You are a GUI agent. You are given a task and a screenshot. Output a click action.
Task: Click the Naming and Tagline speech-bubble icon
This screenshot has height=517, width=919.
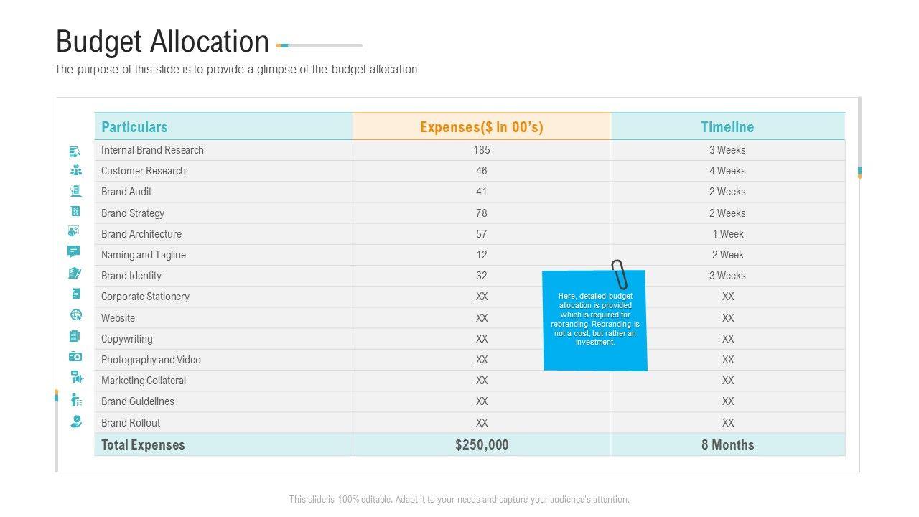pyautogui.click(x=74, y=251)
